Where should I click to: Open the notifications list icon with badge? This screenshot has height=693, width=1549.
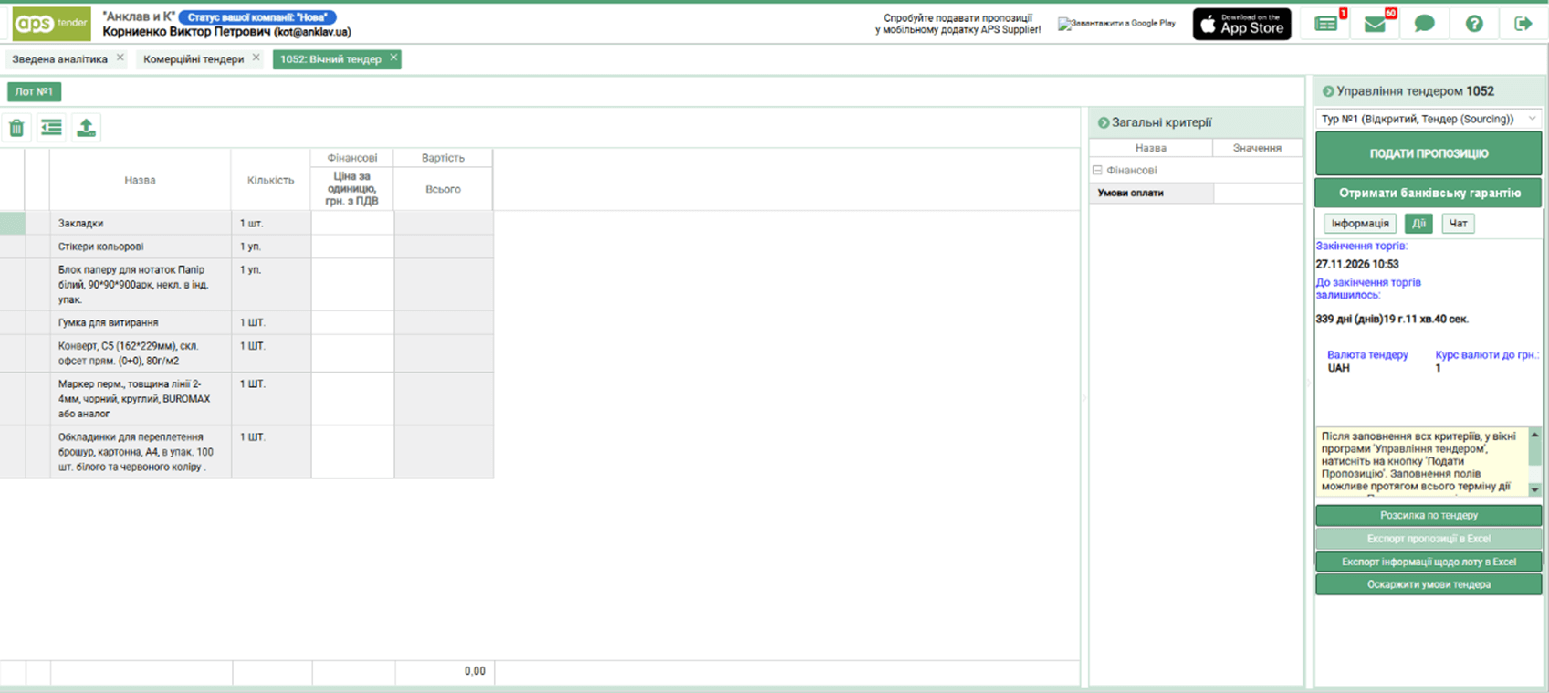[1326, 25]
